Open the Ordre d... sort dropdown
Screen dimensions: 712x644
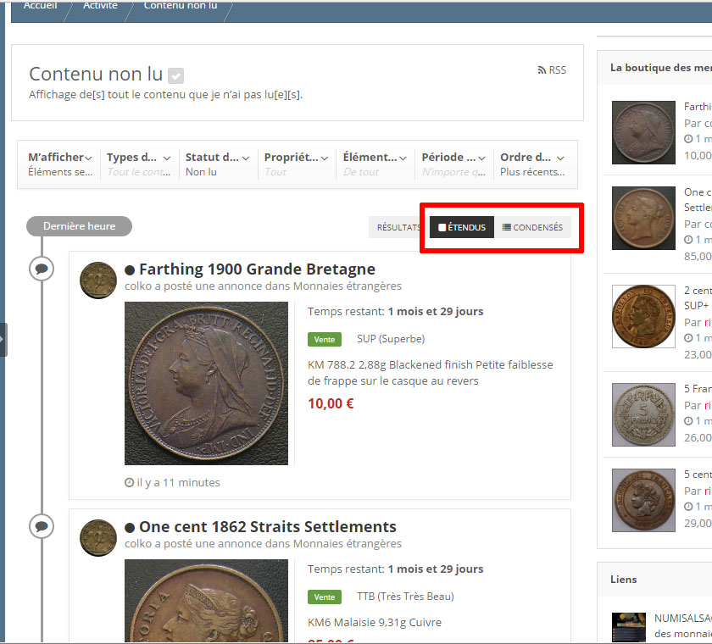(x=532, y=164)
